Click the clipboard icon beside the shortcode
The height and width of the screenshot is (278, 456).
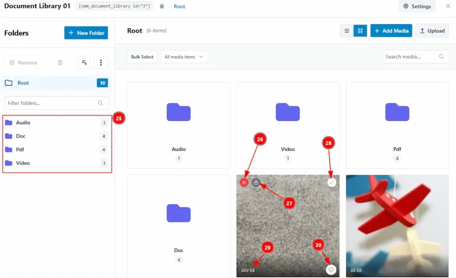click(161, 6)
